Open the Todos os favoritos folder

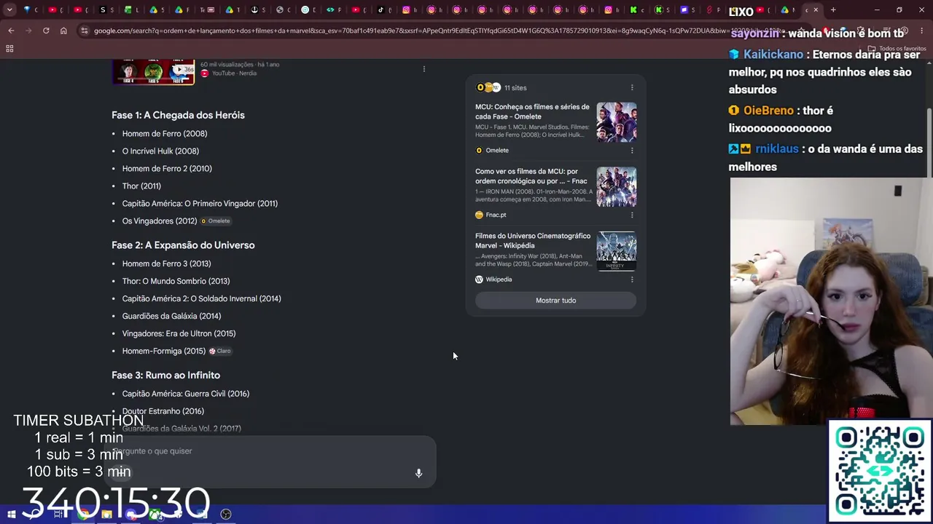(x=897, y=49)
